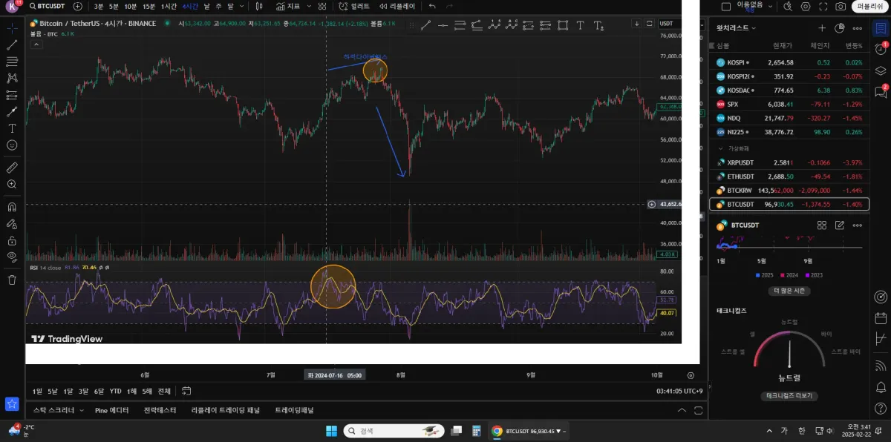Select NI225 in the watchlist
This screenshot has width=891, height=442.
[789, 132]
